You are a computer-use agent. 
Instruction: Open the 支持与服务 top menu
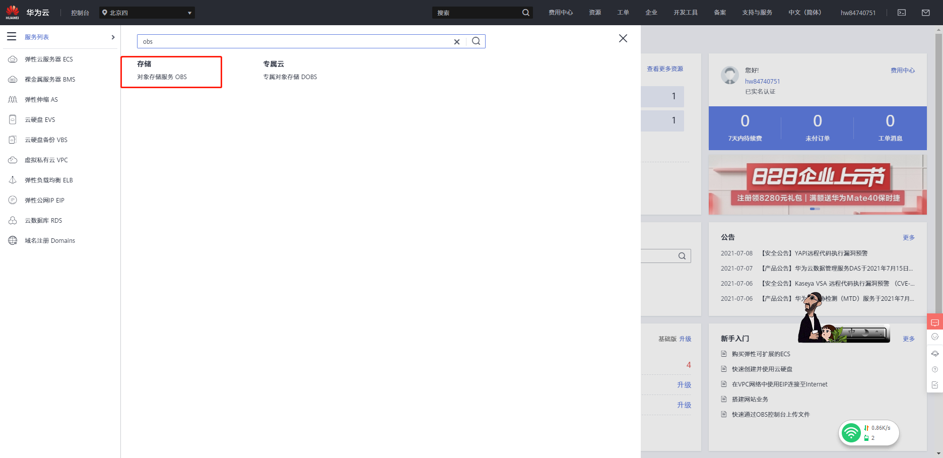[x=757, y=13]
